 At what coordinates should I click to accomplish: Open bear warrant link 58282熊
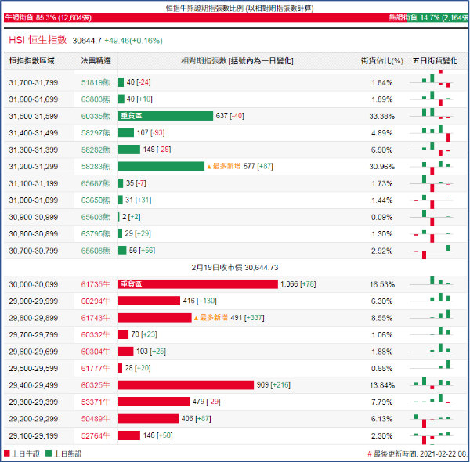(96, 150)
